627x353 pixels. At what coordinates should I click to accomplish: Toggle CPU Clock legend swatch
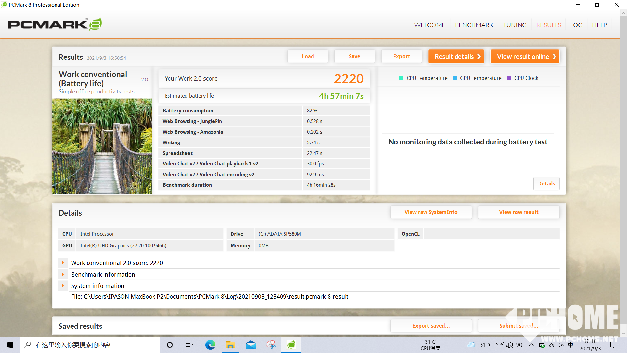point(509,78)
